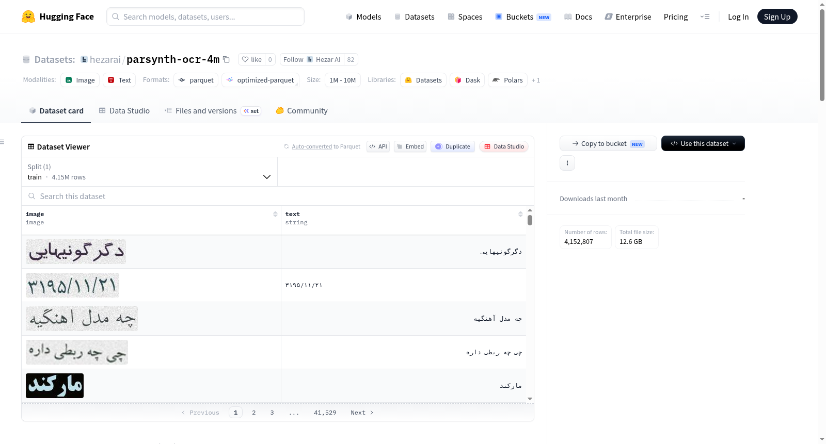Select the Polars library tag

click(507, 80)
